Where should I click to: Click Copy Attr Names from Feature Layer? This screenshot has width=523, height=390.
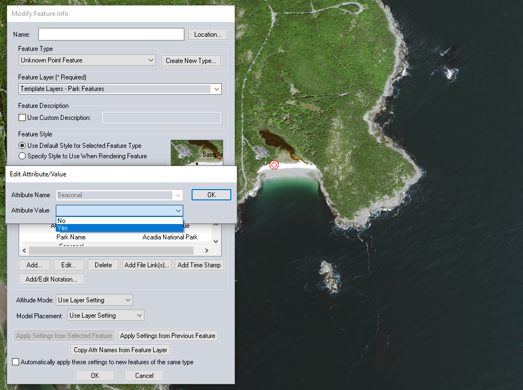pos(120,350)
